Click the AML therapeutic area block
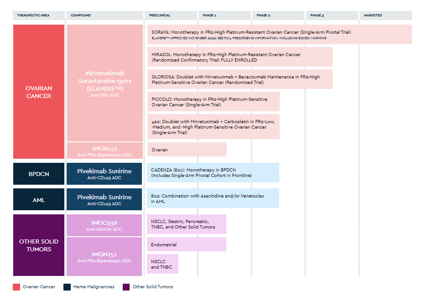The height and width of the screenshot is (296, 428). point(39,199)
